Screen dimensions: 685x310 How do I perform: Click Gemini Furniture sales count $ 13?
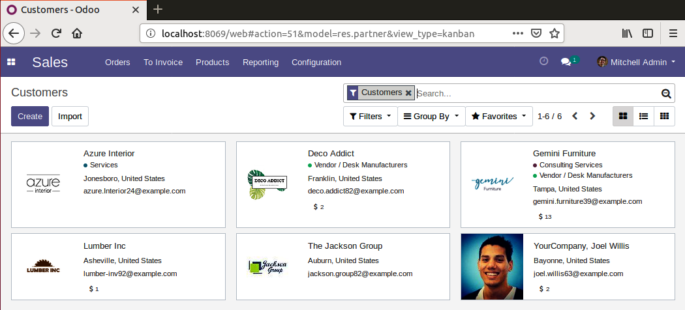click(x=545, y=216)
